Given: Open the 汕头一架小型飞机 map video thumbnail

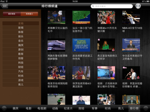Looking at the screenshot, I should [81, 17].
